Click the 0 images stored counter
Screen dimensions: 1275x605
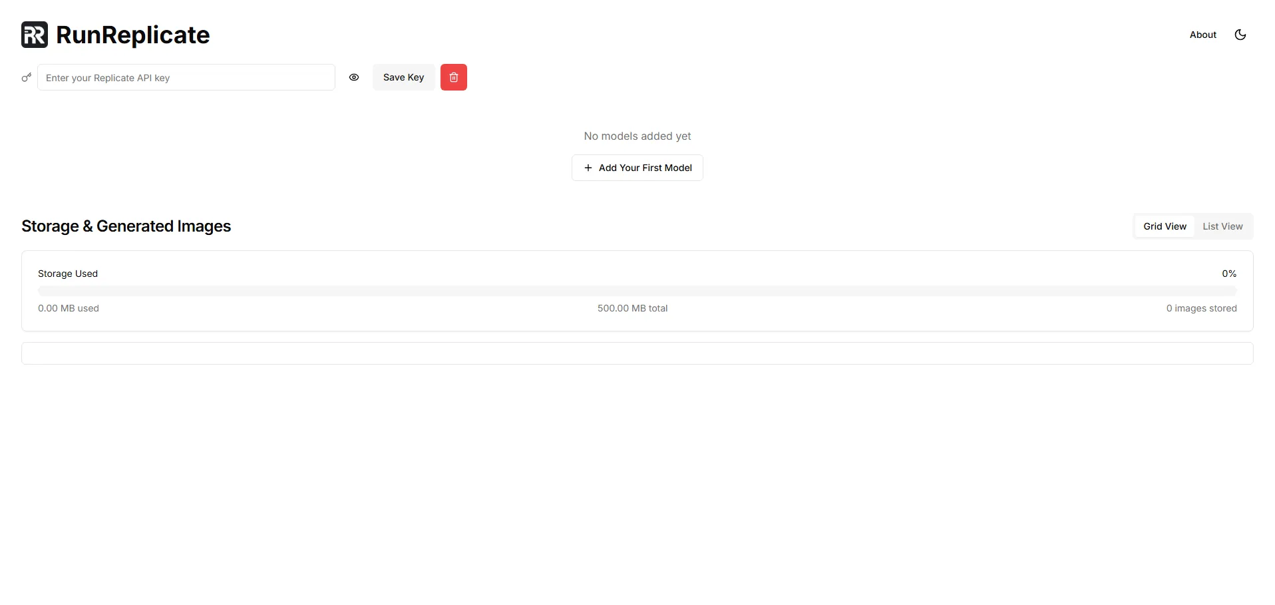[x=1201, y=308]
